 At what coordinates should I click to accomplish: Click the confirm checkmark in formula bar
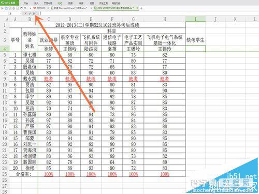30,13
